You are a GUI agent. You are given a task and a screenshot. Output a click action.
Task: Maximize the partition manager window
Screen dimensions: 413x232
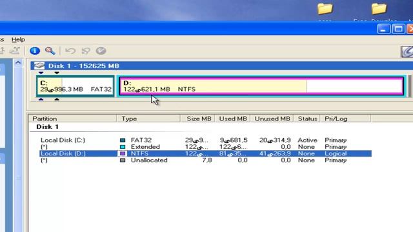[398, 28]
